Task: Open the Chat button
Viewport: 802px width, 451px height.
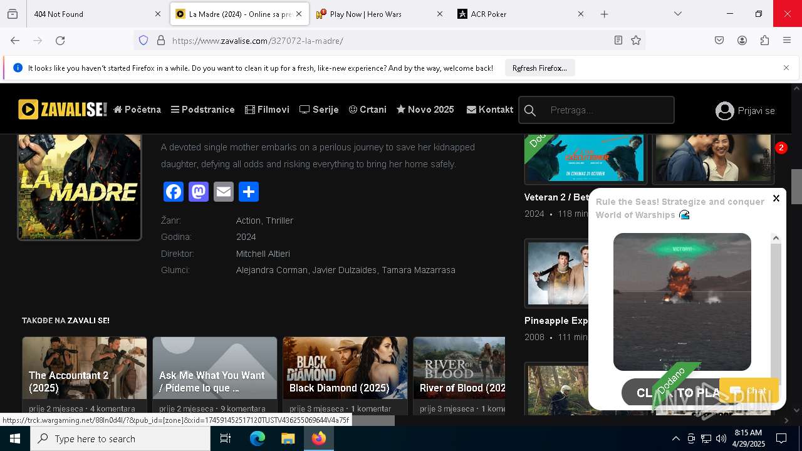Action: coord(749,391)
